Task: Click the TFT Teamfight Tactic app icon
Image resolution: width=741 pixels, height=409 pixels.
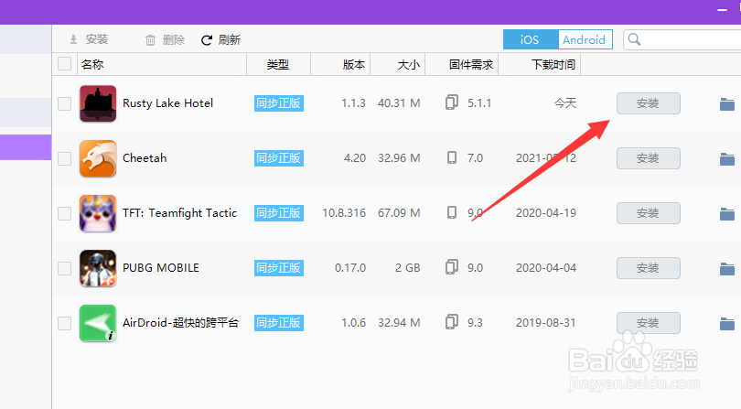Action: [x=98, y=213]
